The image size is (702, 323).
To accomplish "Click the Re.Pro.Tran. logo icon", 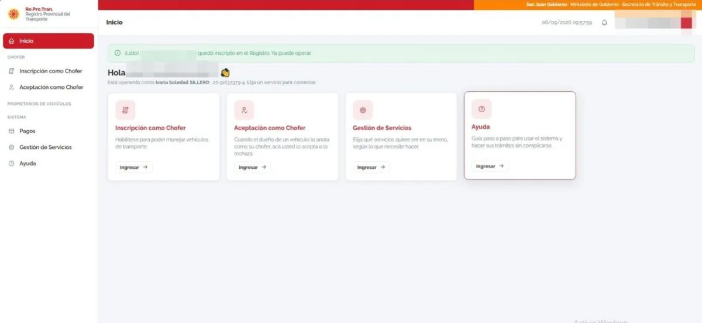I will (13, 14).
